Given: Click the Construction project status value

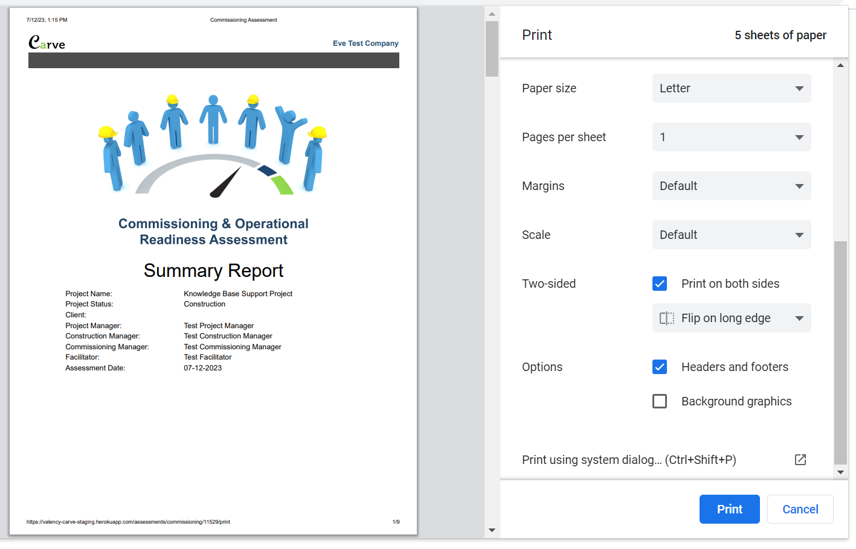Looking at the screenshot, I should [204, 304].
